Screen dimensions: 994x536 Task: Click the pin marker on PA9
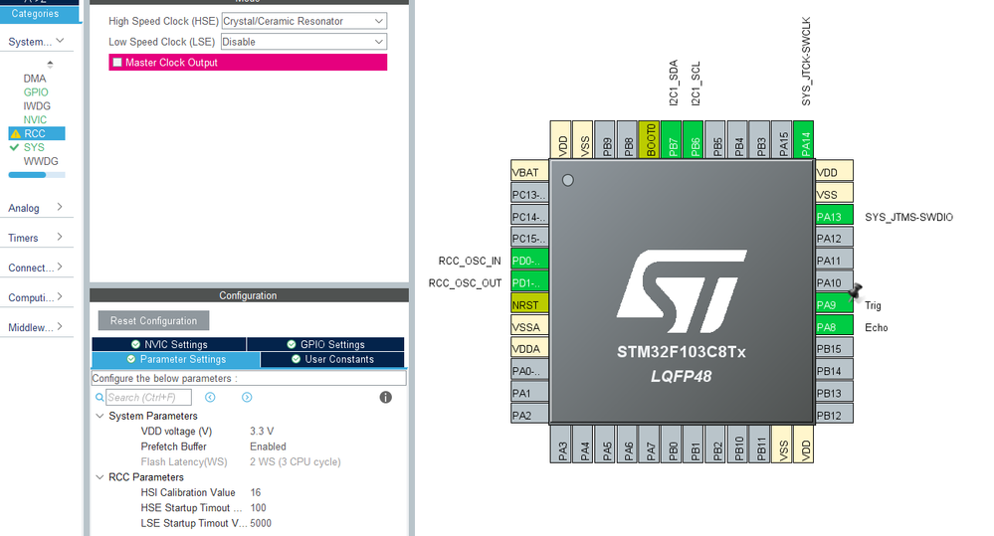(855, 291)
